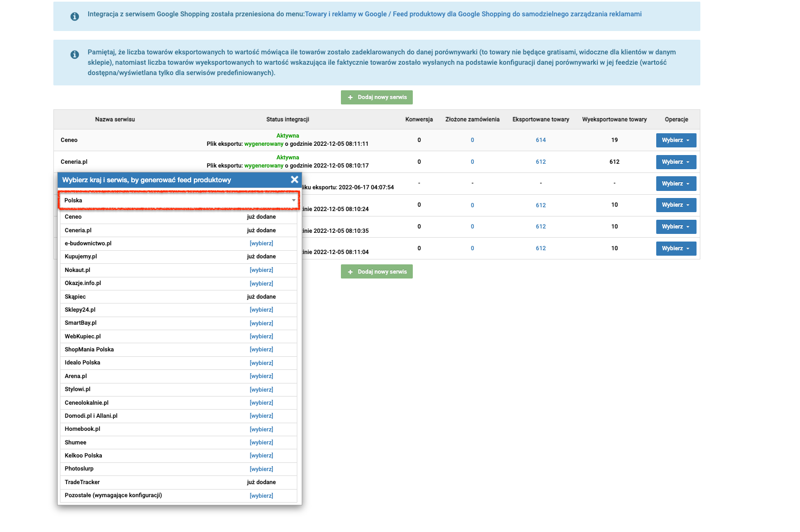Open 612 link in 08:10:35 export row
The width and height of the screenshot is (800, 532).
click(x=541, y=226)
